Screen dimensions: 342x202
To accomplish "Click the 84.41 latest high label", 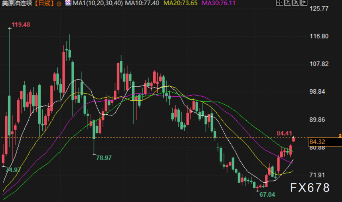I will tap(284, 133).
